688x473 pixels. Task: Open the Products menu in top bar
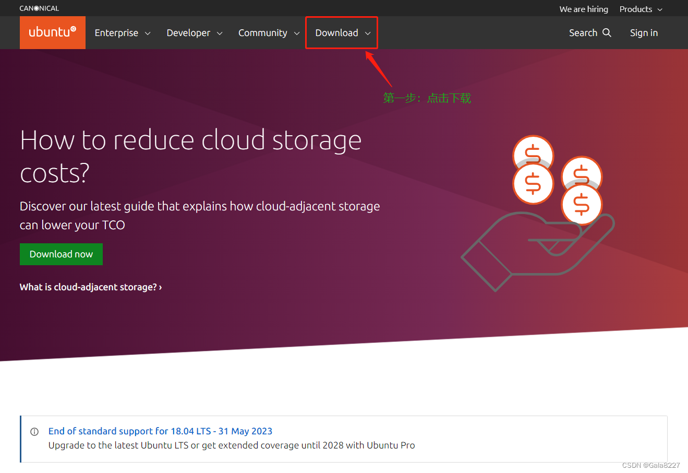point(641,9)
